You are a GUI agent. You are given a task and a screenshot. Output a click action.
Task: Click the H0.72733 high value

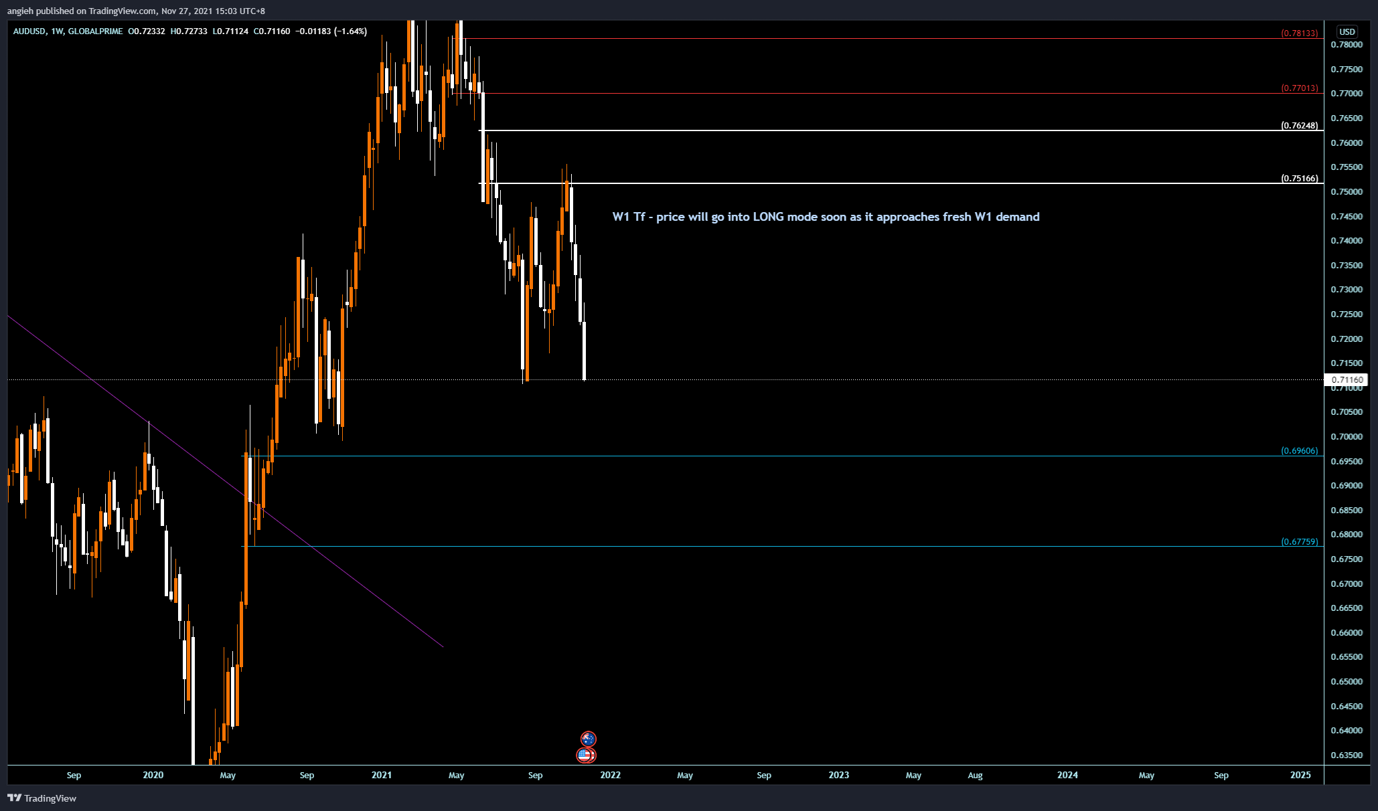[189, 31]
